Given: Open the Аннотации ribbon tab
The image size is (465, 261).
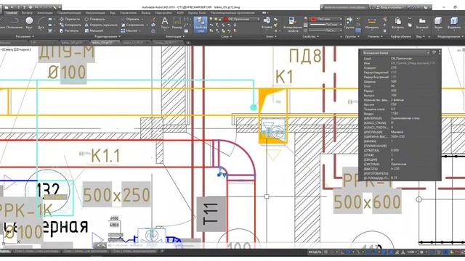Looking at the screenshot, I should tap(45, 13).
